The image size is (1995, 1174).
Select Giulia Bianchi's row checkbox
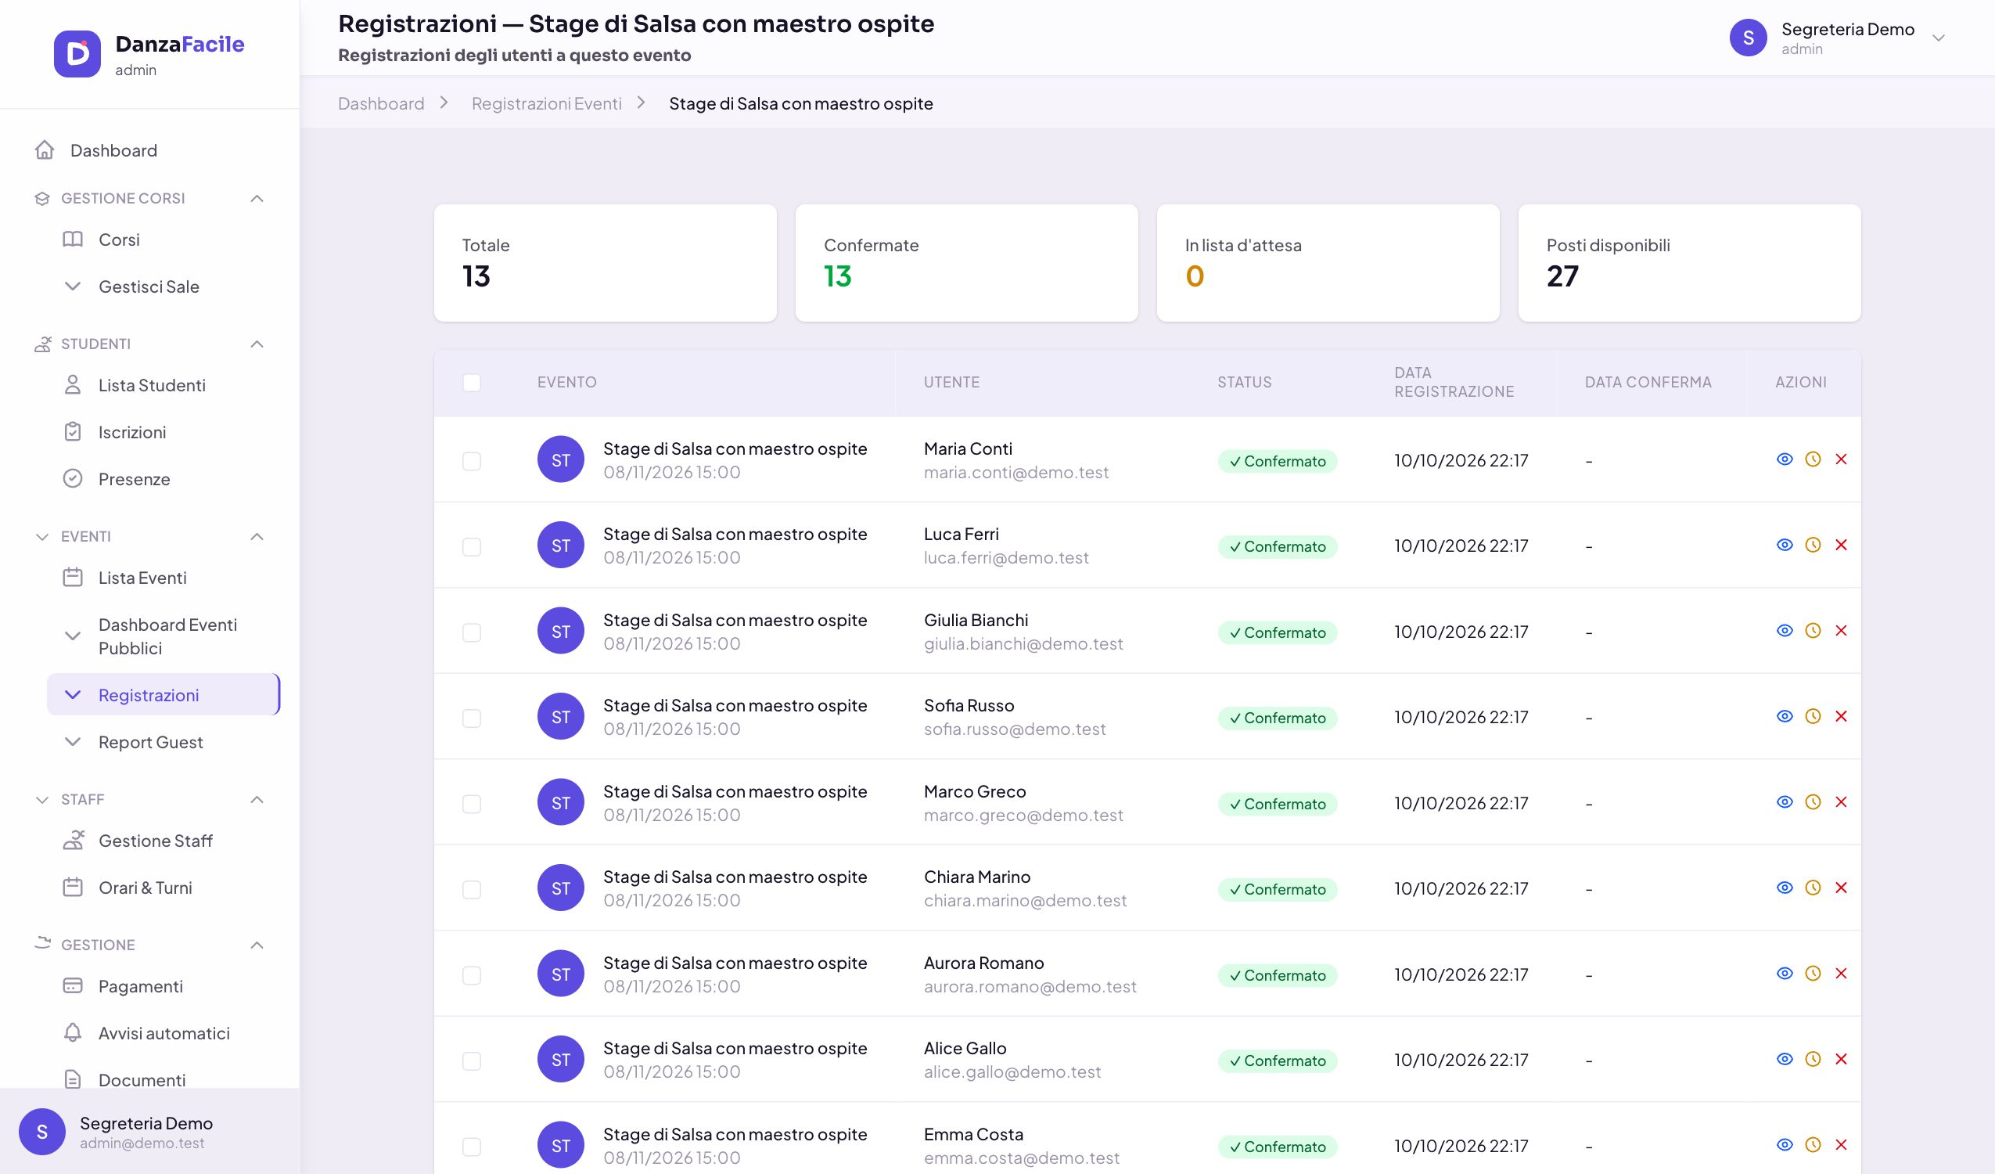pyautogui.click(x=472, y=632)
